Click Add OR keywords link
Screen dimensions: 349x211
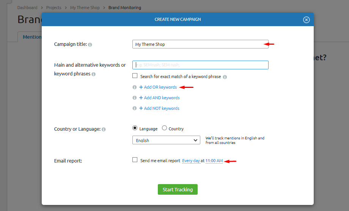pos(158,87)
